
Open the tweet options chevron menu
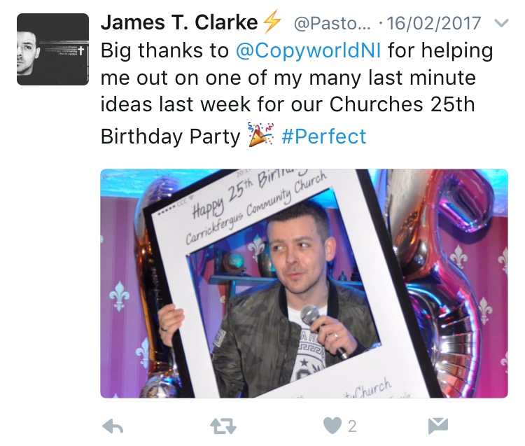pos(502,23)
